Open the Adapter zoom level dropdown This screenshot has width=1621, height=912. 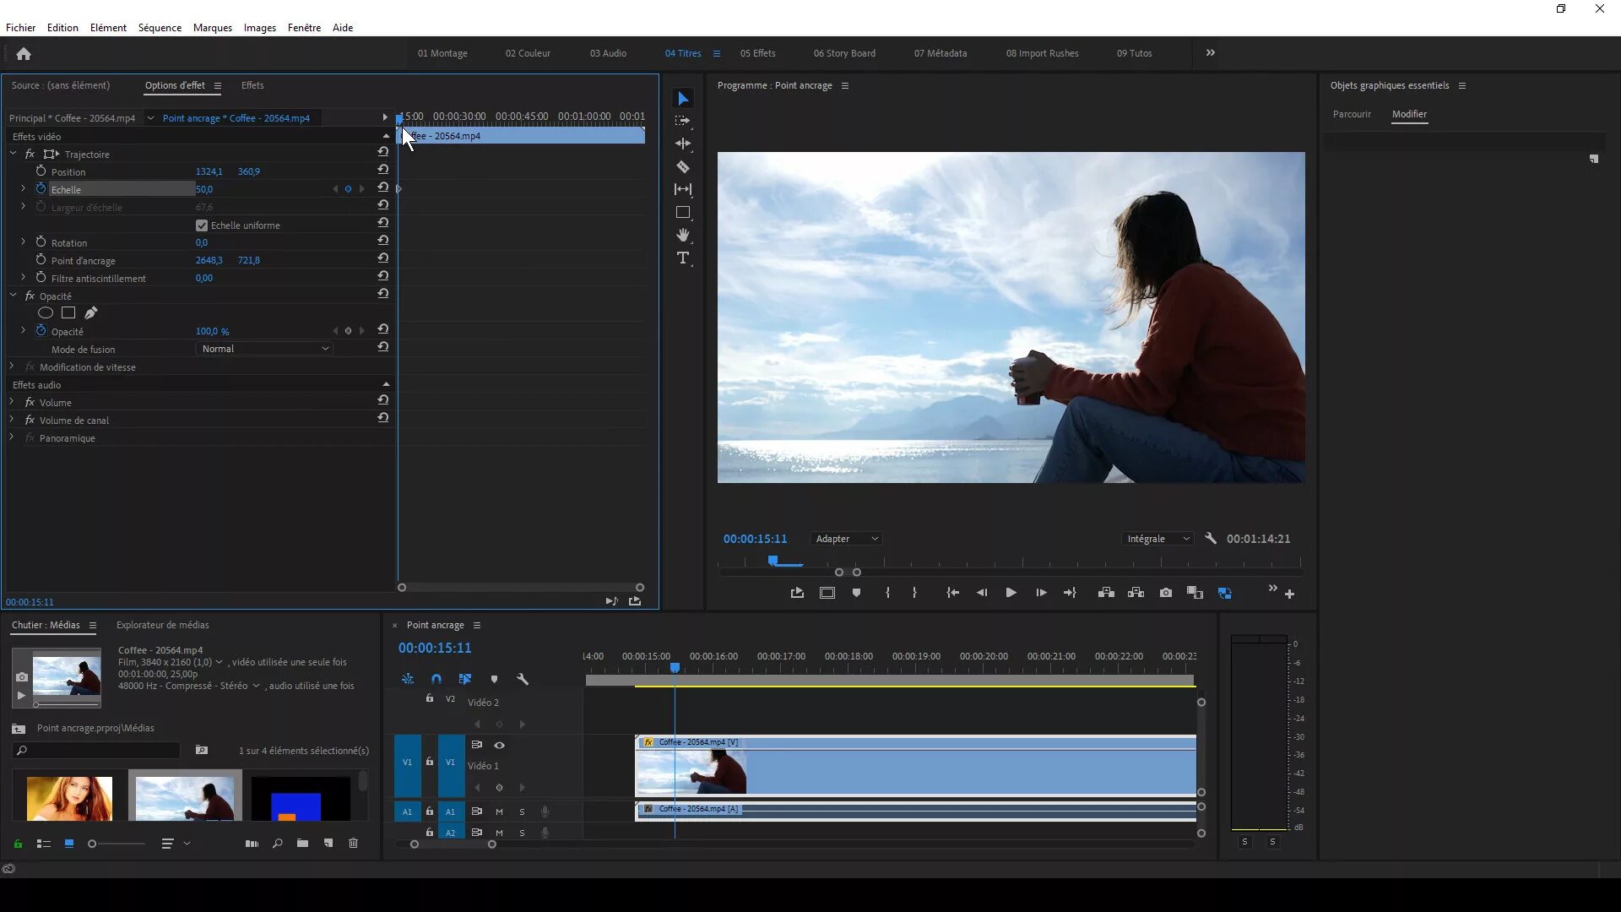click(847, 539)
